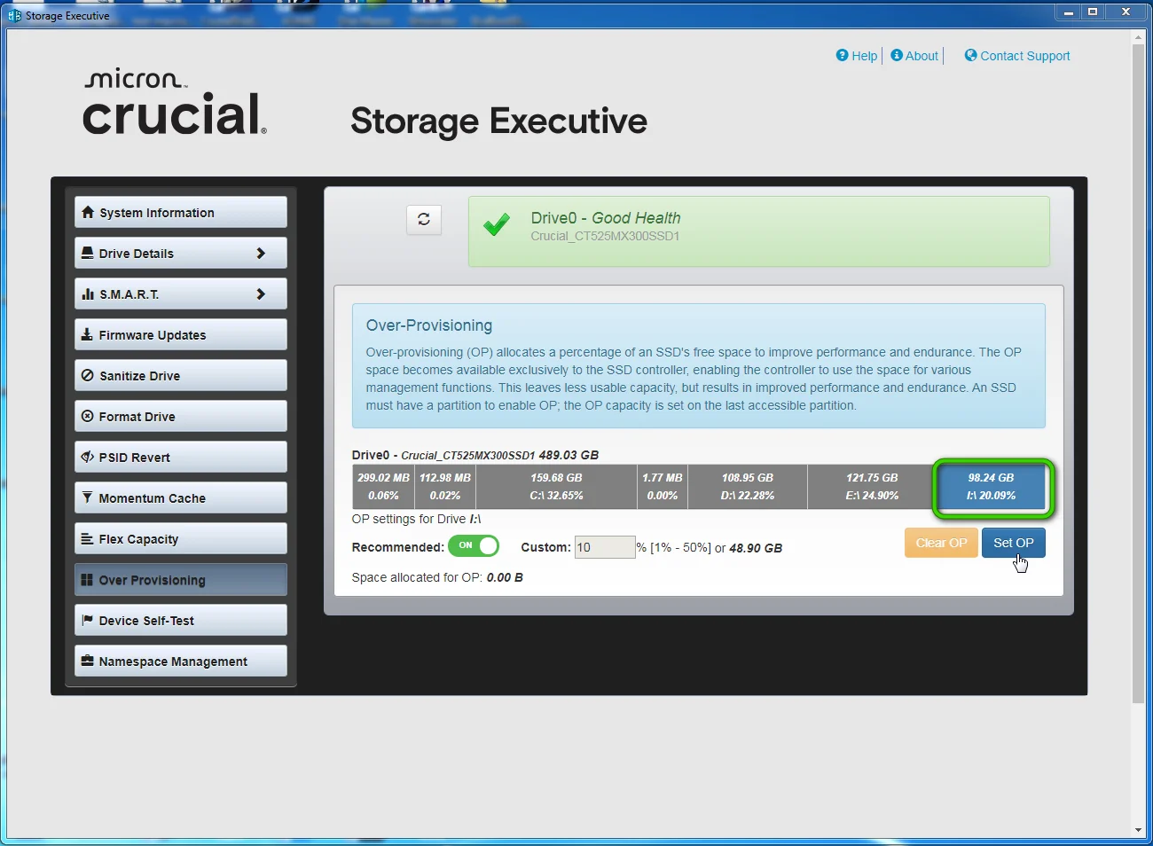Click the Custom OP percentage field
Image resolution: width=1153 pixels, height=846 pixels.
[x=605, y=547]
